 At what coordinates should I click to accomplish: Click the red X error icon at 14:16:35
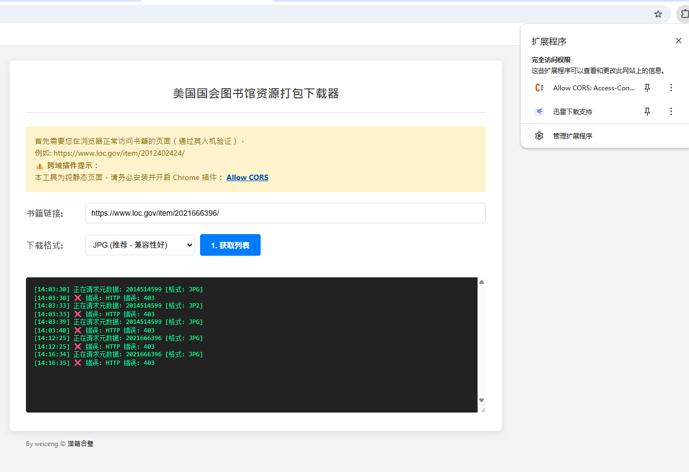[78, 363]
